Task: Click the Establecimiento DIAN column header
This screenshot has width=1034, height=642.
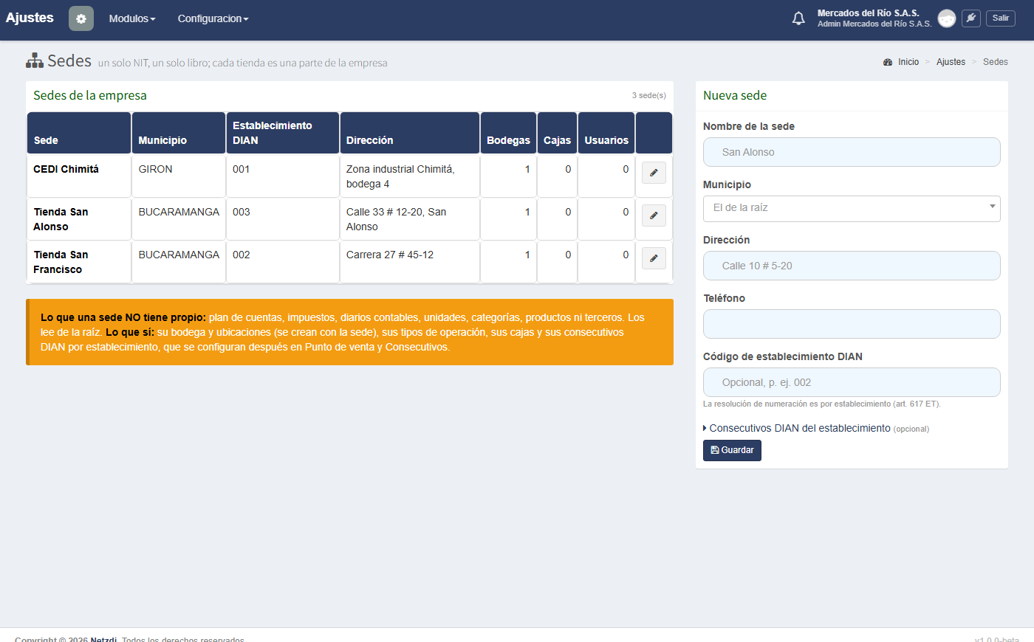Action: pos(283,133)
